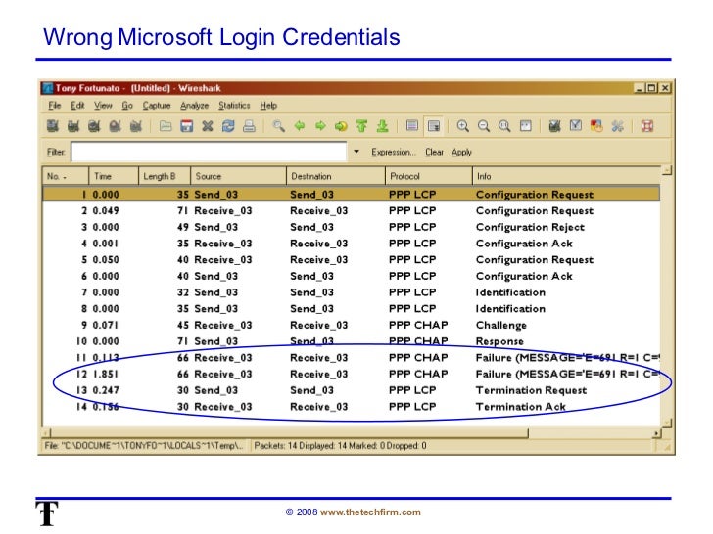
Task: Open the capture filters dialog icon
Action: tap(554, 126)
